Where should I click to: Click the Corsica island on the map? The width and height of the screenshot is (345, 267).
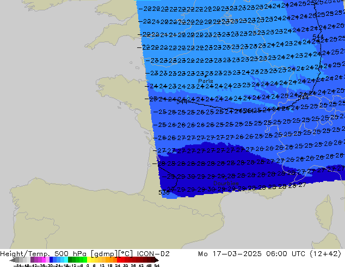(x=325, y=213)
